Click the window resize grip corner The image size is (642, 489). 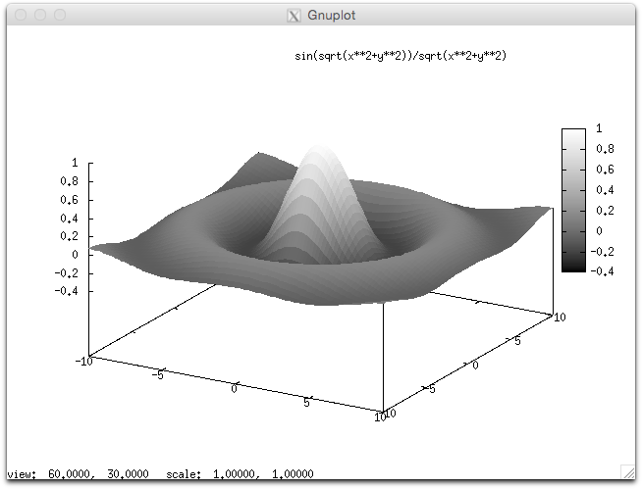tap(627, 471)
